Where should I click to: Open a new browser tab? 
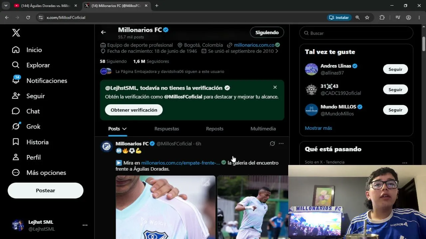157,6
